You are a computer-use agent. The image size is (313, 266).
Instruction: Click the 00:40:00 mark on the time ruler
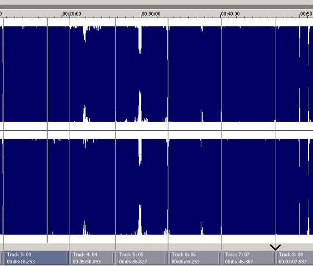pos(230,14)
